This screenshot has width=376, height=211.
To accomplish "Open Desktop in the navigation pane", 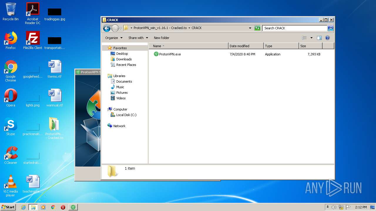I will pos(122,54).
